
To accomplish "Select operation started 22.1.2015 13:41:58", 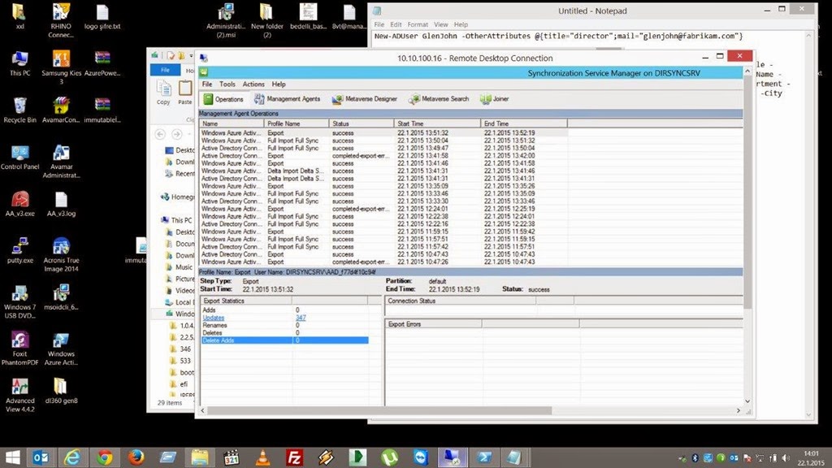I will pos(383,155).
